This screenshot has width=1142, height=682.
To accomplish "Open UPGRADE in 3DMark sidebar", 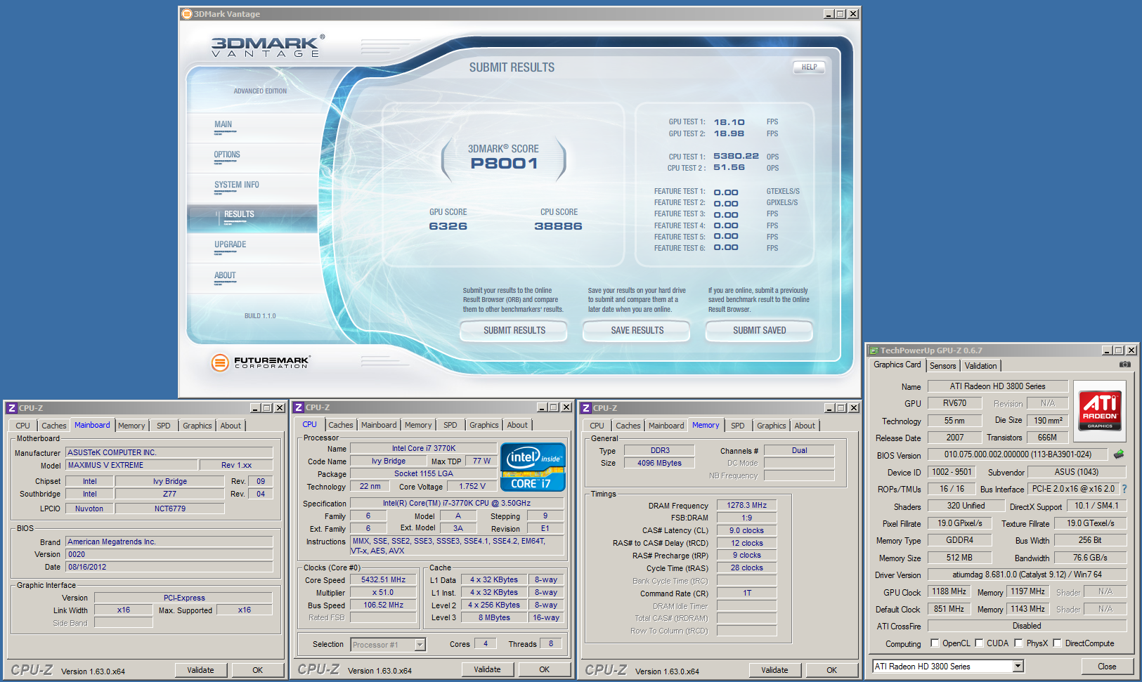I will pos(230,244).
